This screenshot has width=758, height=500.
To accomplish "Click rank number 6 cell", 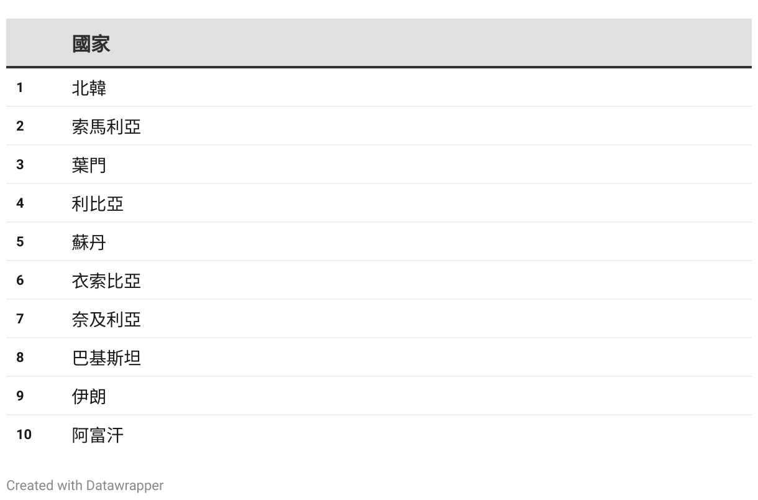I will 20,280.
